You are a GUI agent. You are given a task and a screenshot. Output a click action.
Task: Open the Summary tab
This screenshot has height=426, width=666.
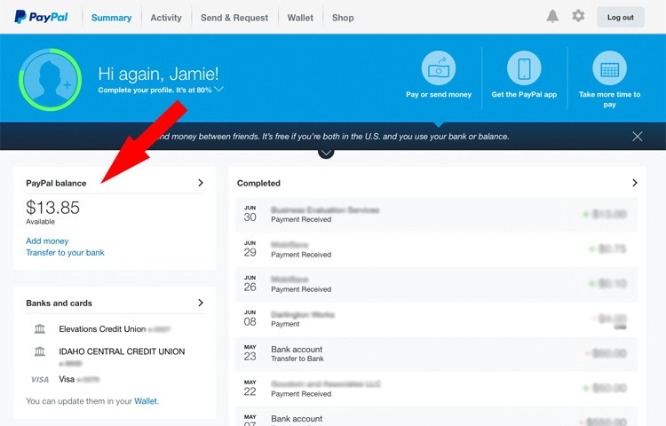[111, 18]
